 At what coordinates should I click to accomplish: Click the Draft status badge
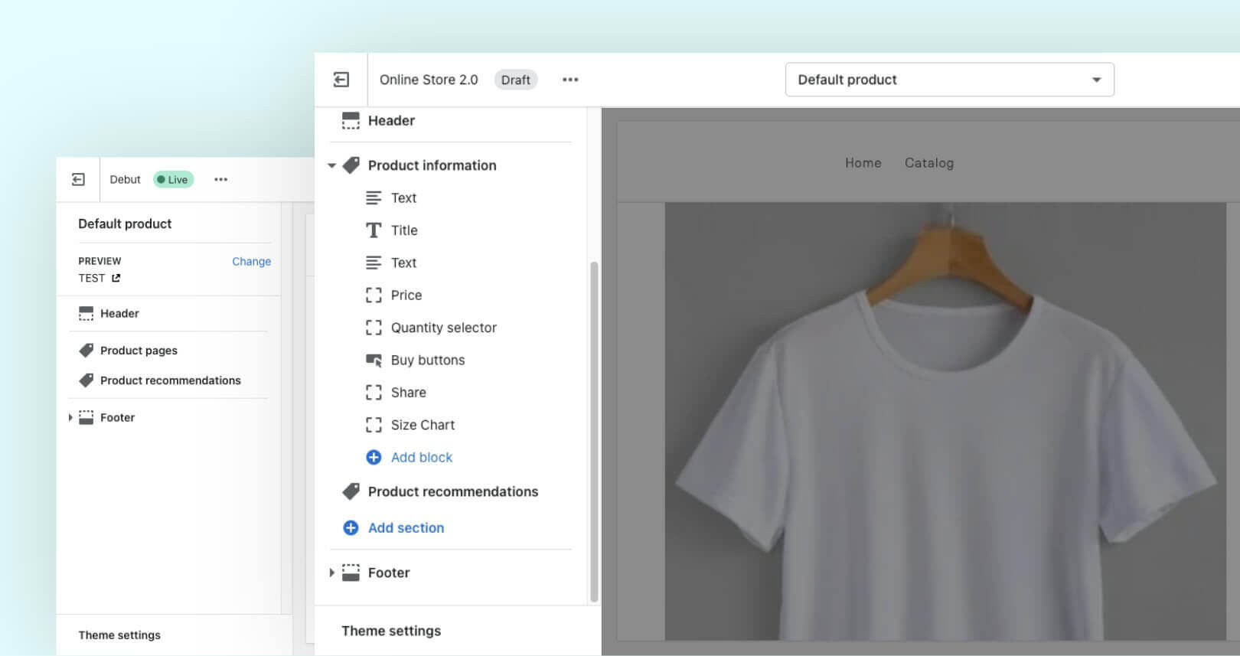point(516,80)
